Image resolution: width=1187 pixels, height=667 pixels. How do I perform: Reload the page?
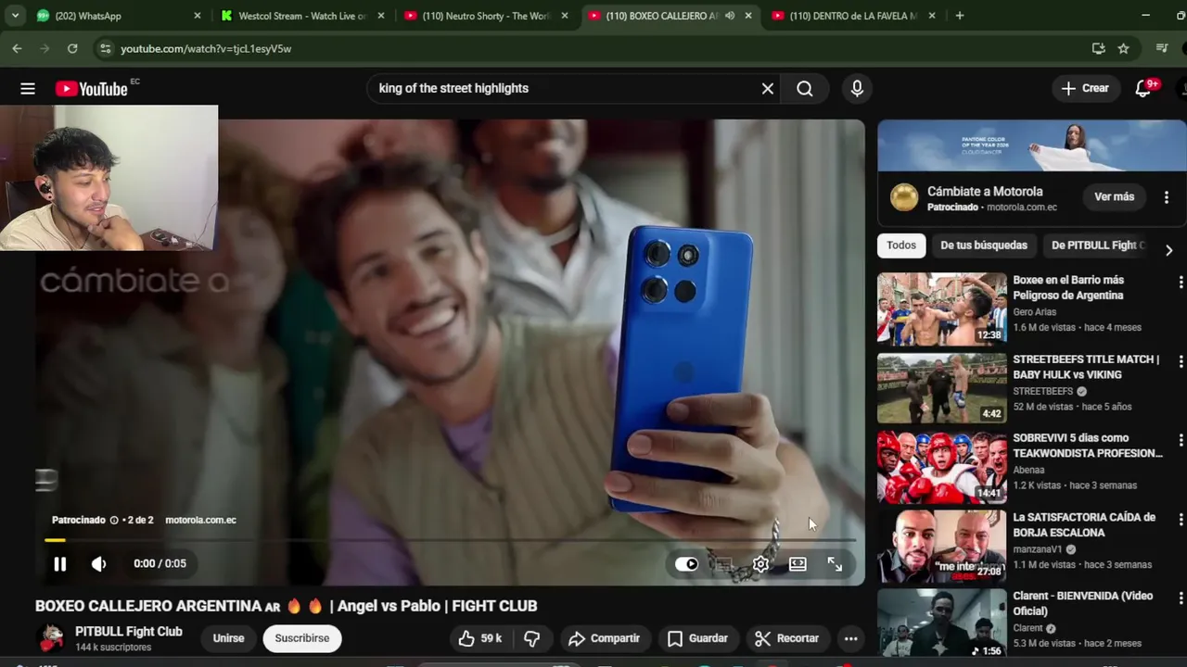point(72,48)
